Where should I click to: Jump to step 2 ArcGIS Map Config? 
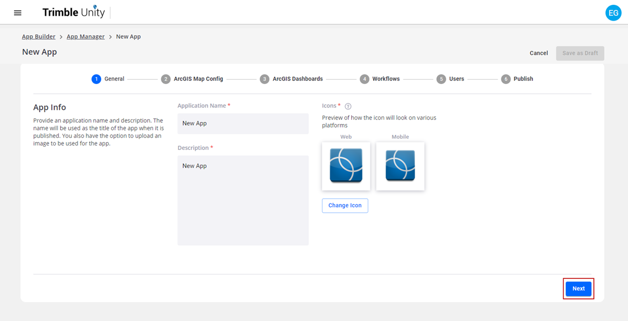tap(192, 79)
